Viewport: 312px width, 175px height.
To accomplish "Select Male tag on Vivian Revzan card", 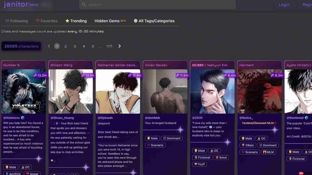I will click(152, 138).
